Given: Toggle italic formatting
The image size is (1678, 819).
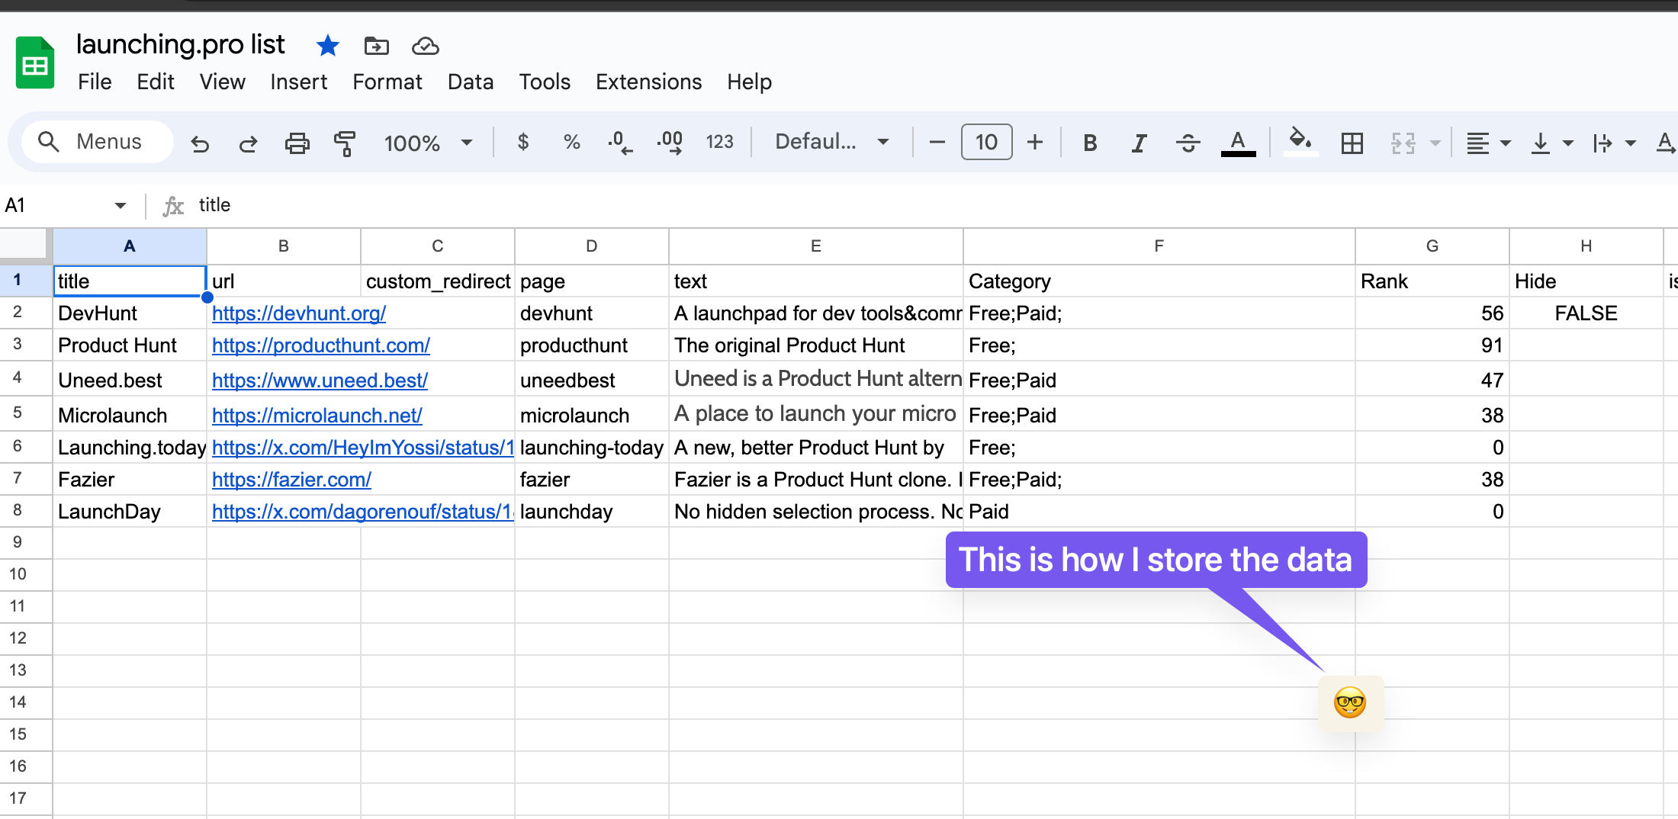Looking at the screenshot, I should pos(1140,143).
